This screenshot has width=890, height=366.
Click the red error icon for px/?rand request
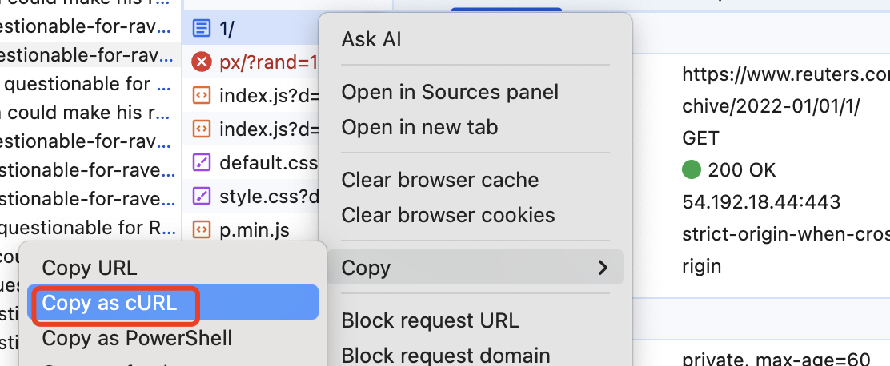[x=202, y=62]
